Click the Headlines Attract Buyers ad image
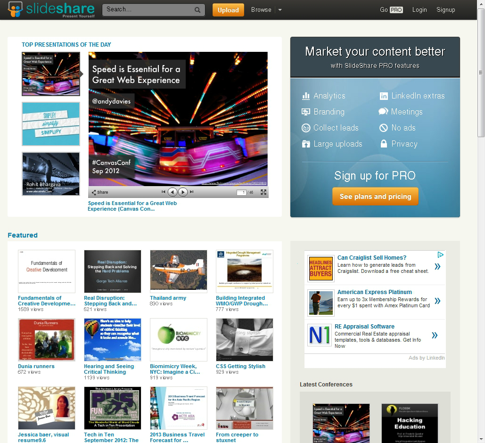Viewport: 485px width, 443px height. click(x=321, y=268)
